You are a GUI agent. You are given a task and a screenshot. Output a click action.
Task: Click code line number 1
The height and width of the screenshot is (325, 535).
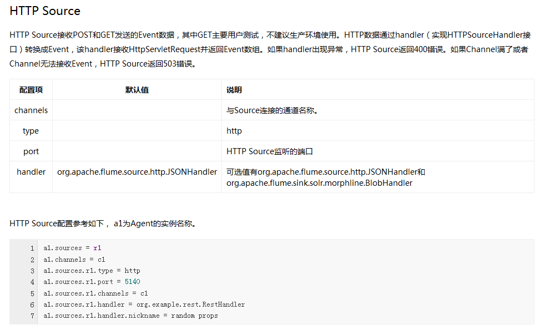(x=32, y=248)
